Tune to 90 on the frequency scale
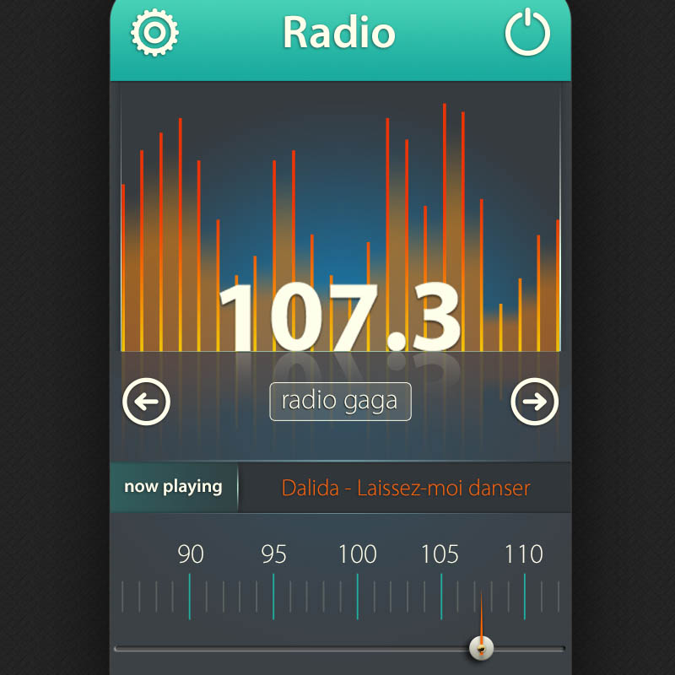 191,554
